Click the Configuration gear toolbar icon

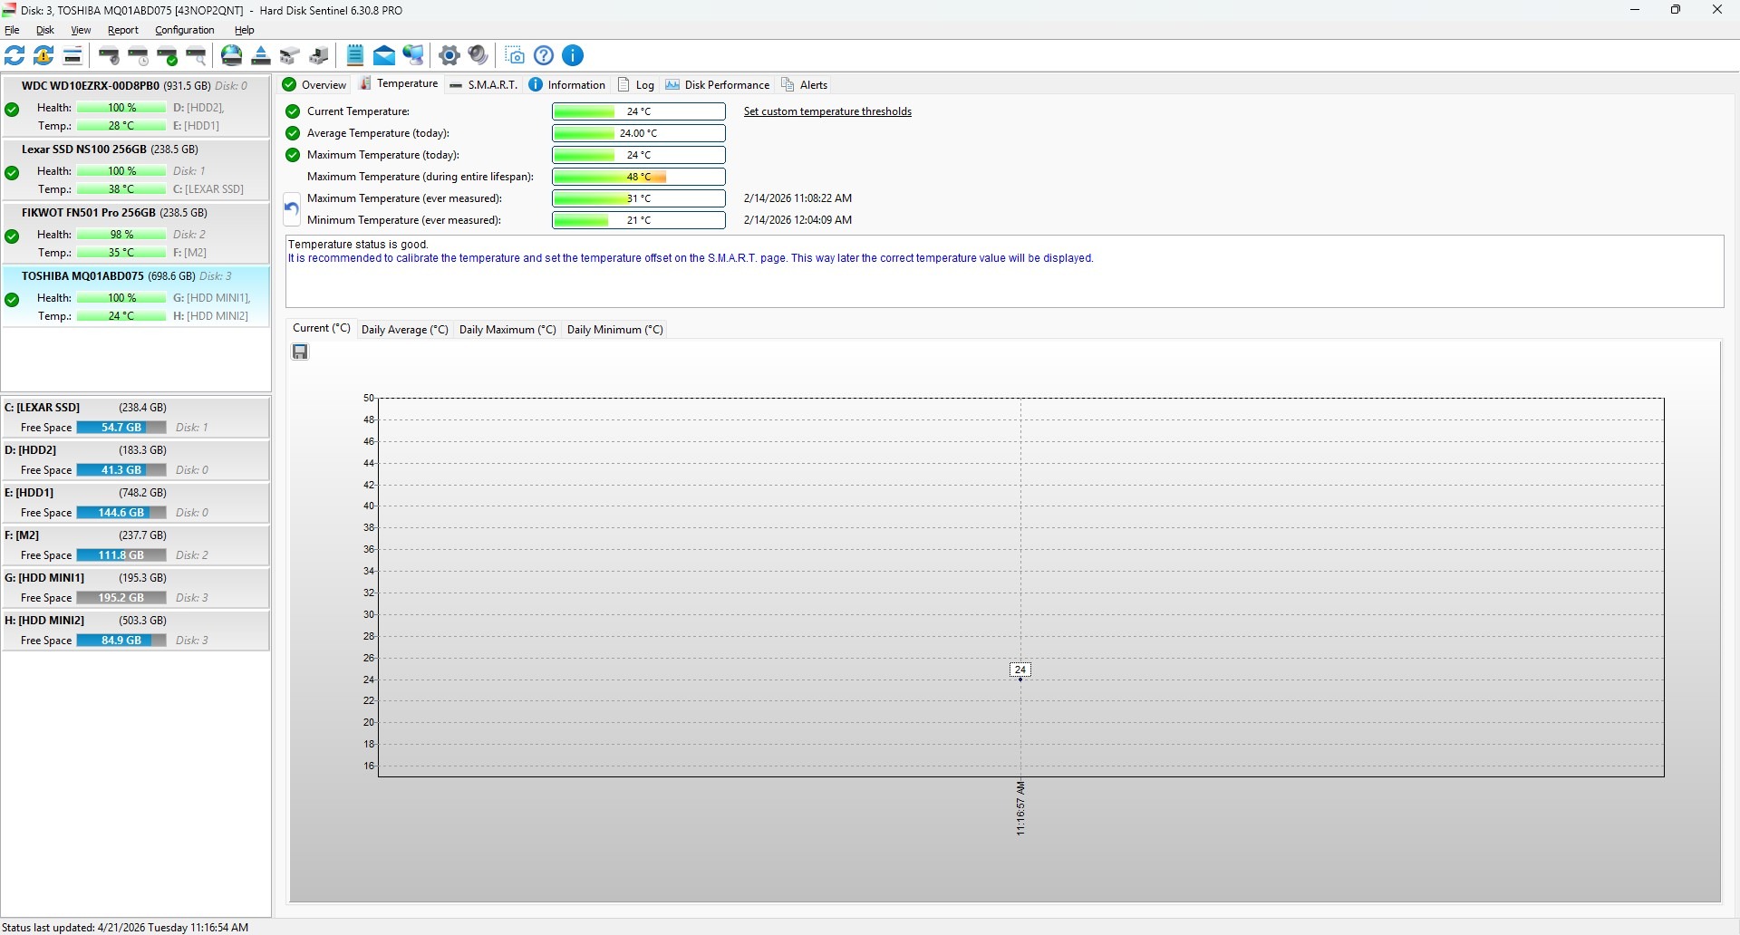coord(449,55)
